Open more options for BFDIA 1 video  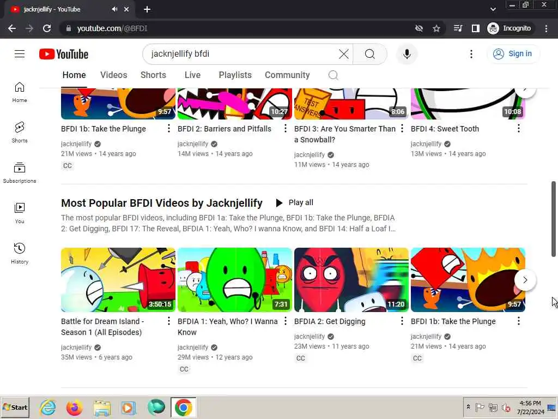point(286,321)
